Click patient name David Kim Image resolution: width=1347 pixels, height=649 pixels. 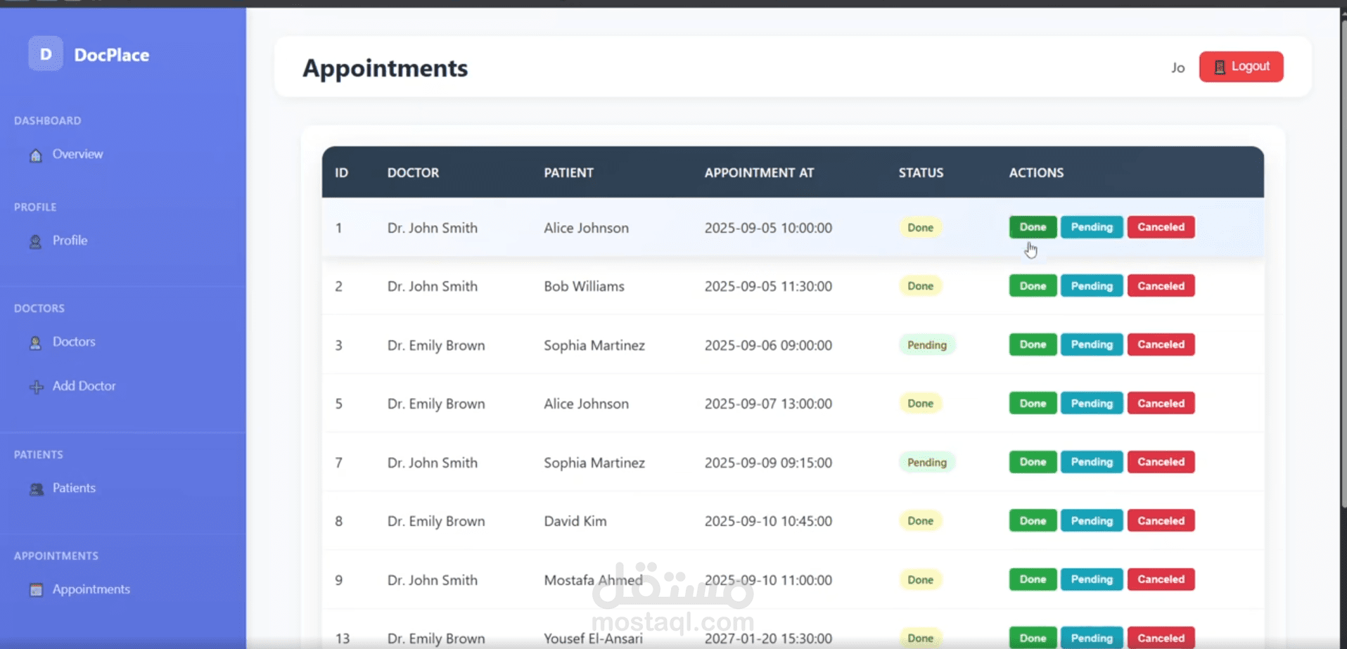pyautogui.click(x=575, y=521)
